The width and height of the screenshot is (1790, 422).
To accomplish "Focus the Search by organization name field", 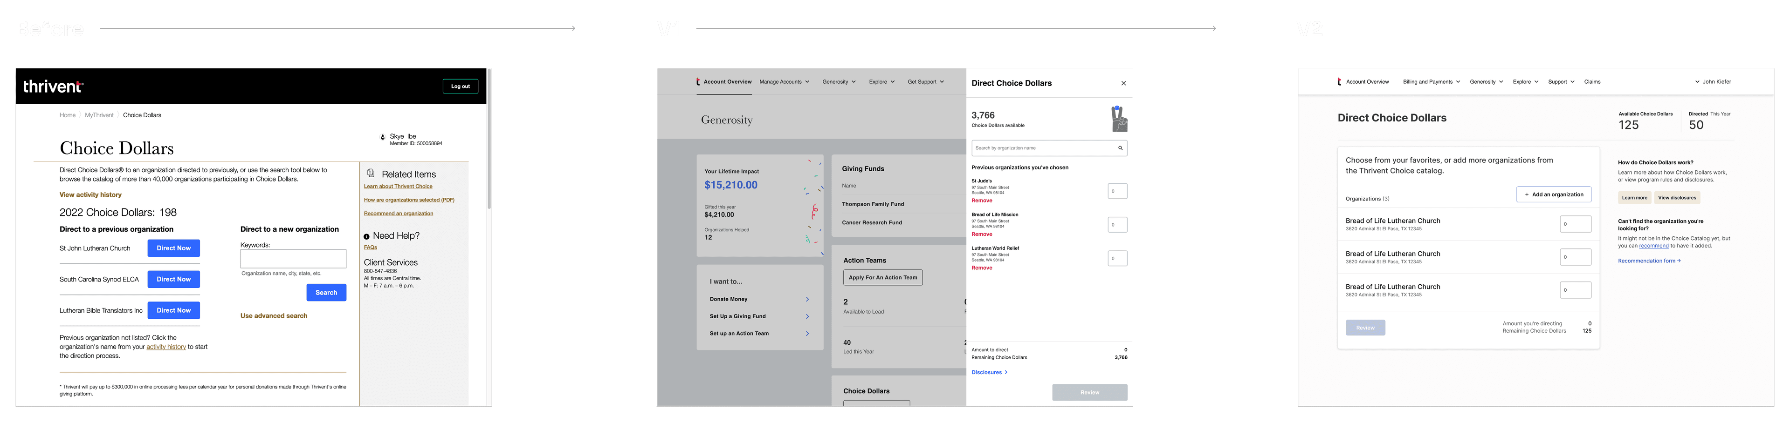I will 1049,148.
